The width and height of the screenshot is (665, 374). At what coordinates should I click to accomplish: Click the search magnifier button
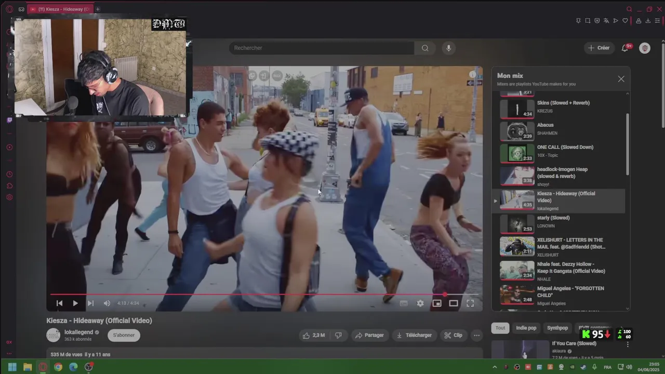pos(425,48)
